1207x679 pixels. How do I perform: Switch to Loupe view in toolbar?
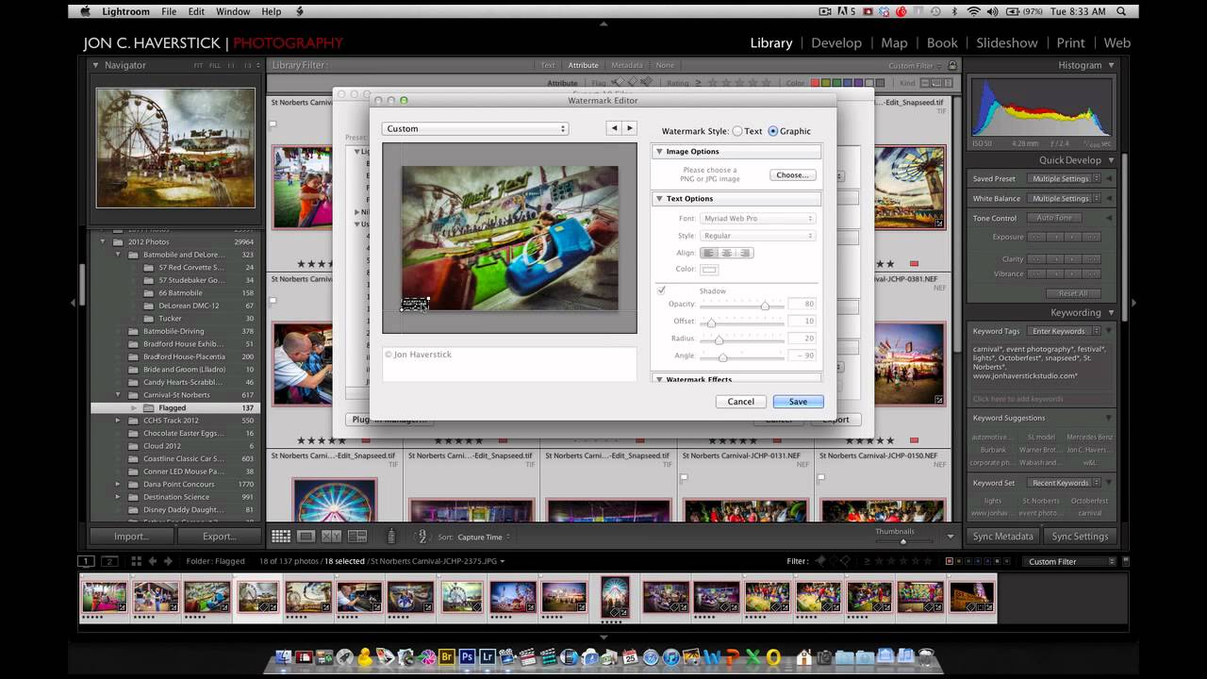[x=306, y=537]
